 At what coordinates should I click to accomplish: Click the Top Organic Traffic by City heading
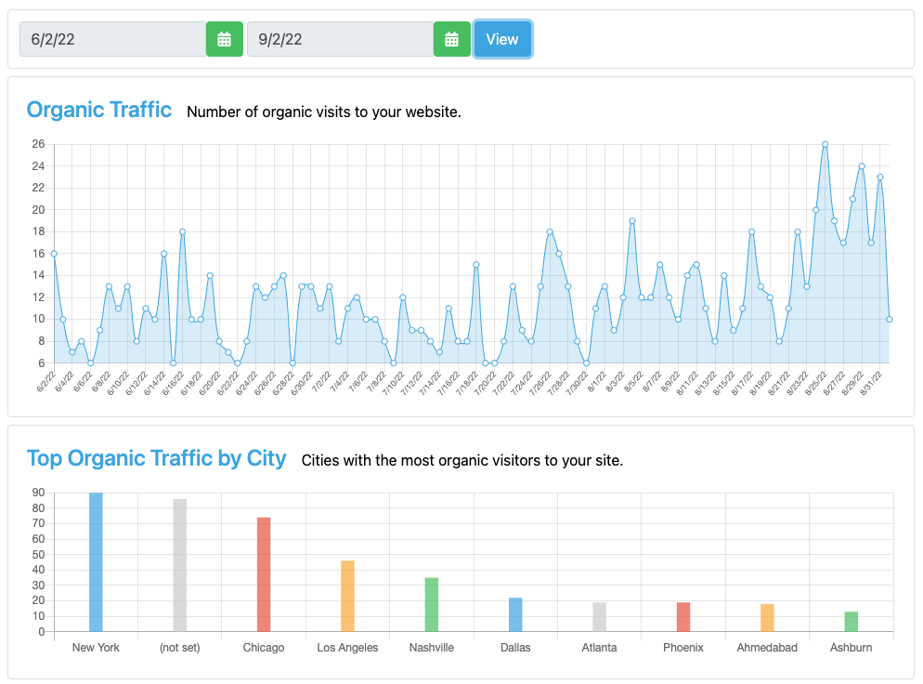(156, 458)
